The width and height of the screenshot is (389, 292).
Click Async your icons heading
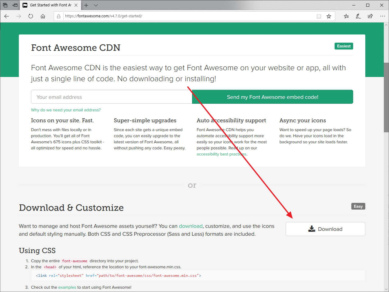(x=303, y=120)
